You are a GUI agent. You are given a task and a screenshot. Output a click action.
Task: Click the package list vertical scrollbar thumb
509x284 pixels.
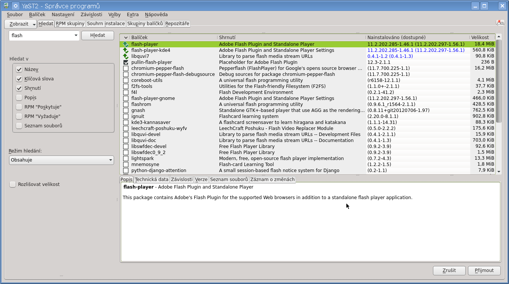[499, 81]
